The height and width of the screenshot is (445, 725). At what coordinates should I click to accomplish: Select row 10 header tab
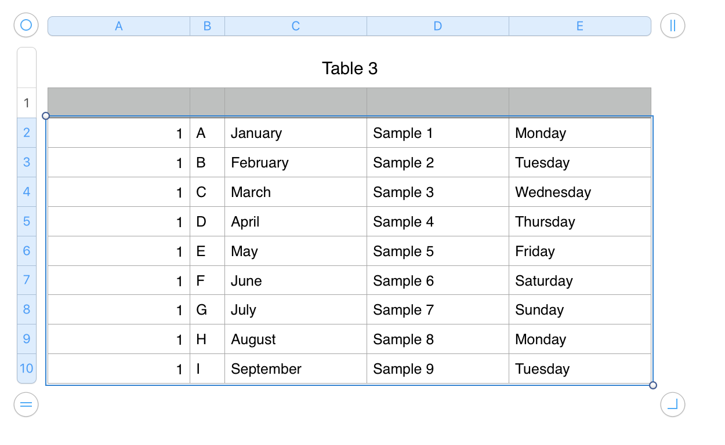click(27, 369)
